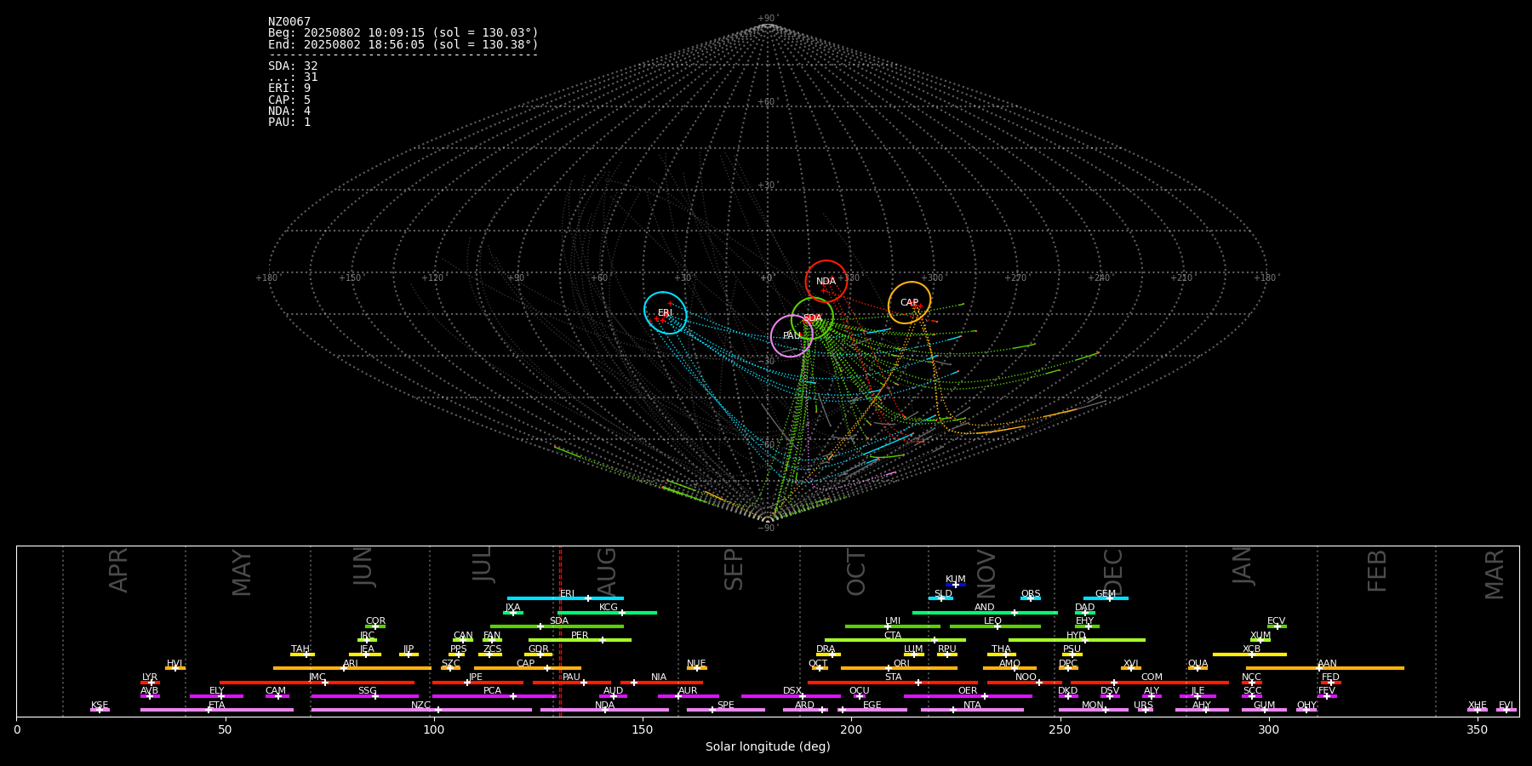Image resolution: width=1532 pixels, height=766 pixels.
Task: Click the 'CAP: 5' count in the legend
Action: click(289, 100)
